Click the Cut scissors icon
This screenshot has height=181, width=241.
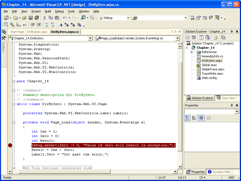click(x=44, y=18)
